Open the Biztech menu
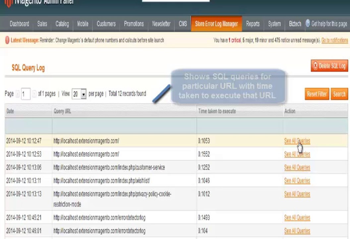Viewport: 350px width, 239px height. [x=295, y=24]
